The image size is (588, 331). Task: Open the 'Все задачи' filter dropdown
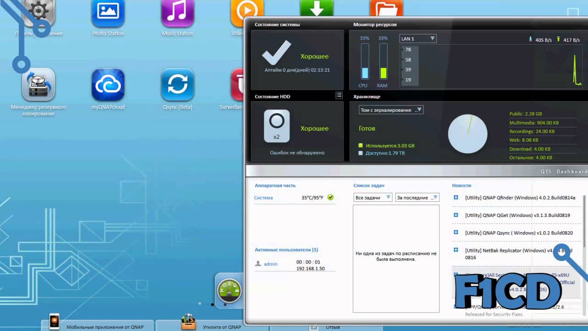click(373, 197)
